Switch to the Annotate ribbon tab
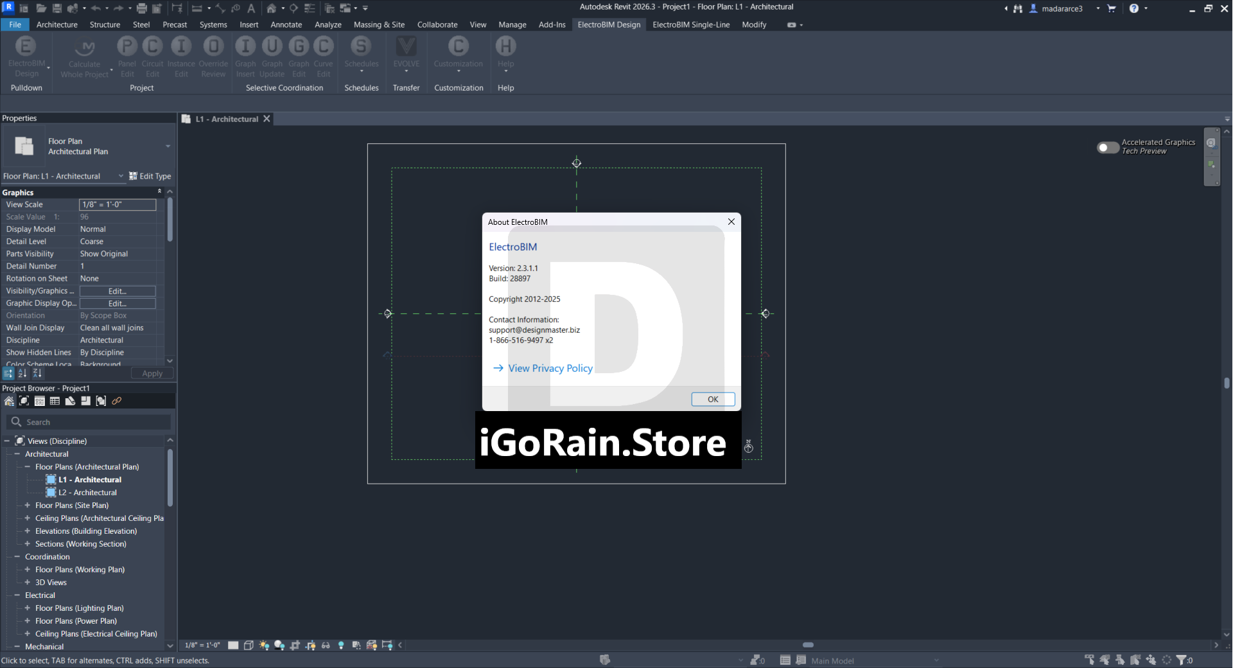This screenshot has width=1233, height=668. [x=286, y=24]
